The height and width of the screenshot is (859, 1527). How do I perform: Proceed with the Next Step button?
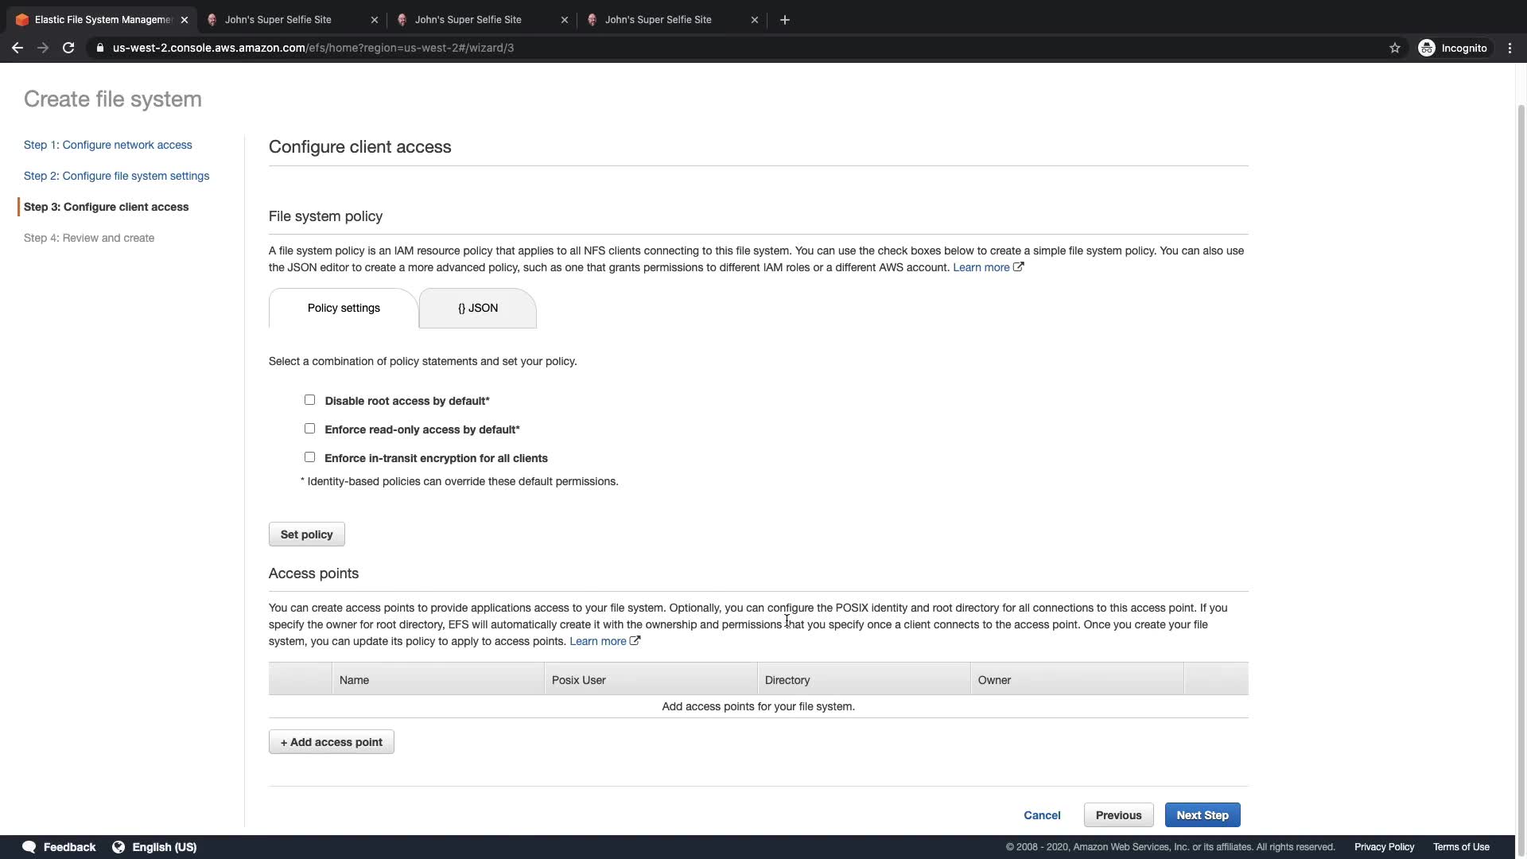[1202, 815]
